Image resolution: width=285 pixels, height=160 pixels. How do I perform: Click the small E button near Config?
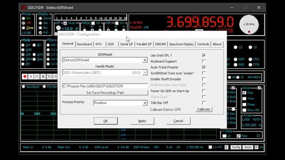click(226, 147)
